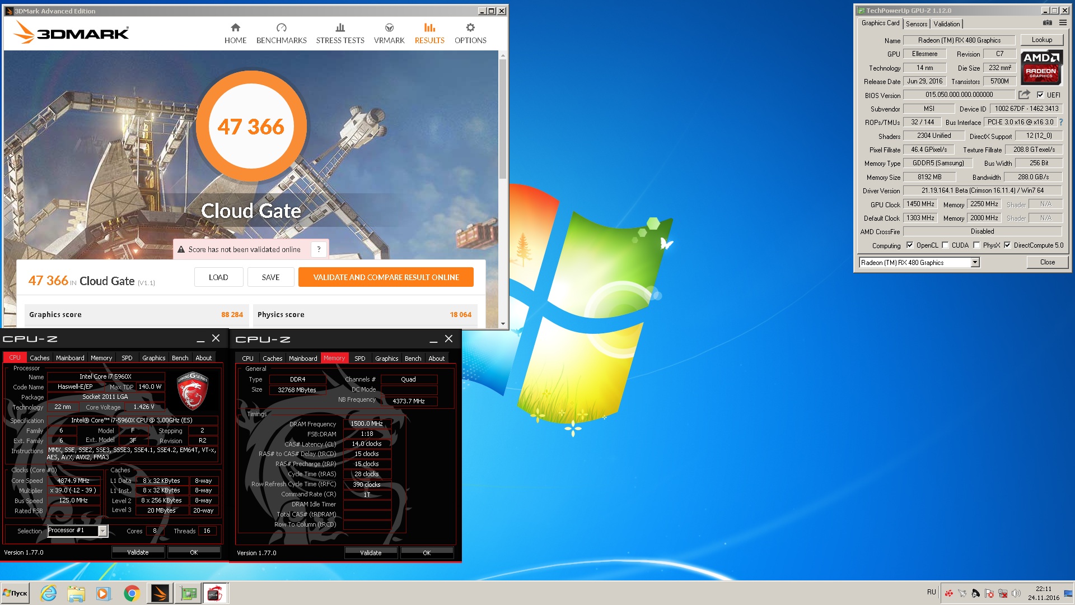Viewport: 1075px width, 605px height.
Task: Click the Show Desktop button at taskbar end
Action: [1069, 593]
